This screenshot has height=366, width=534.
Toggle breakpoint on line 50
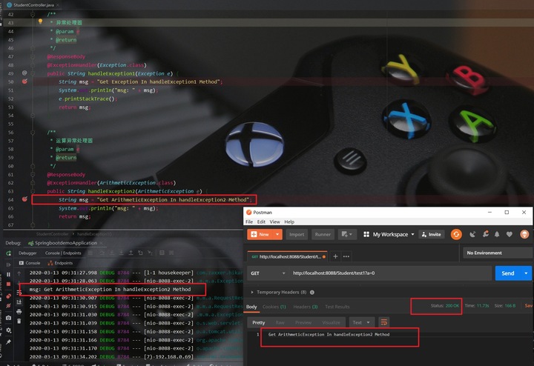24,81
